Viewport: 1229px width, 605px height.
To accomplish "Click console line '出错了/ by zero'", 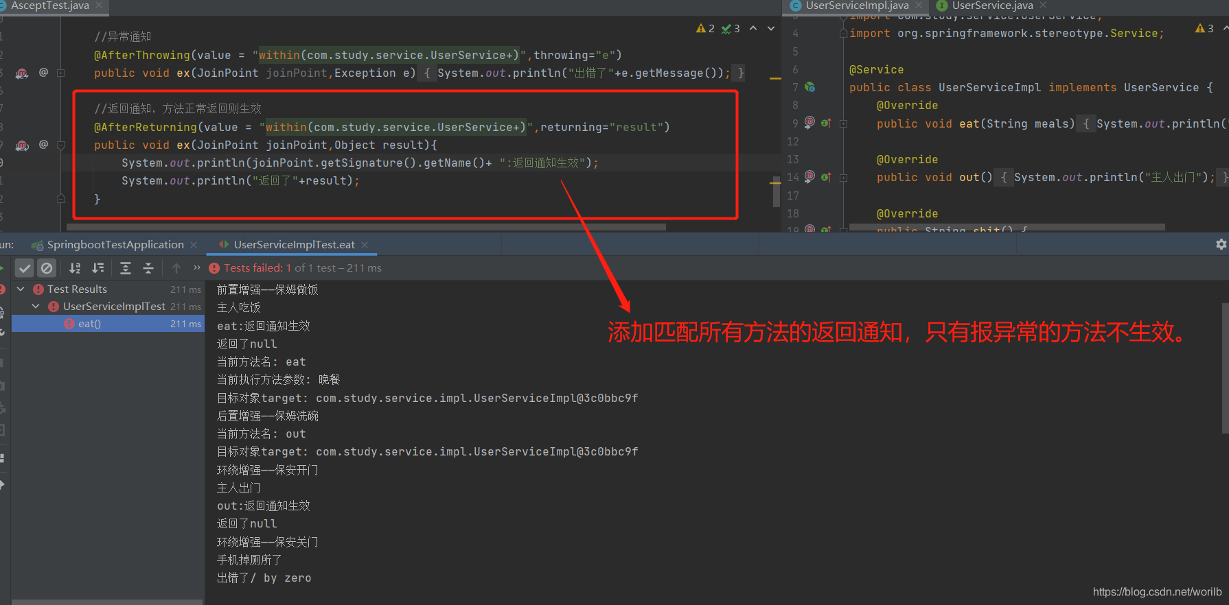I will [264, 578].
